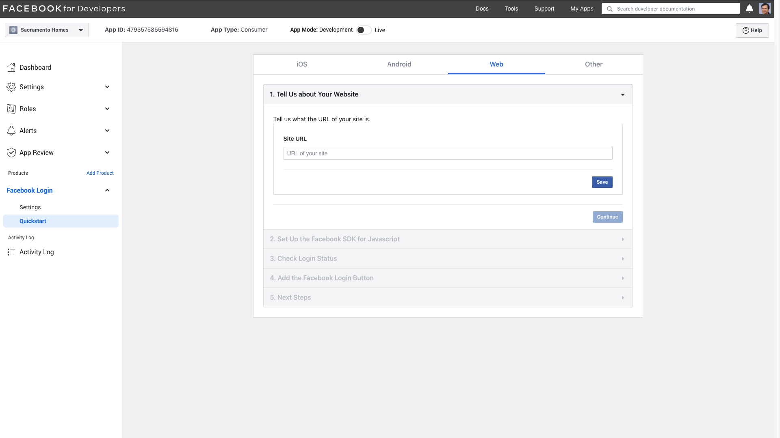The image size is (780, 438).
Task: Expand the Alerts sidebar section
Action: coord(107,131)
